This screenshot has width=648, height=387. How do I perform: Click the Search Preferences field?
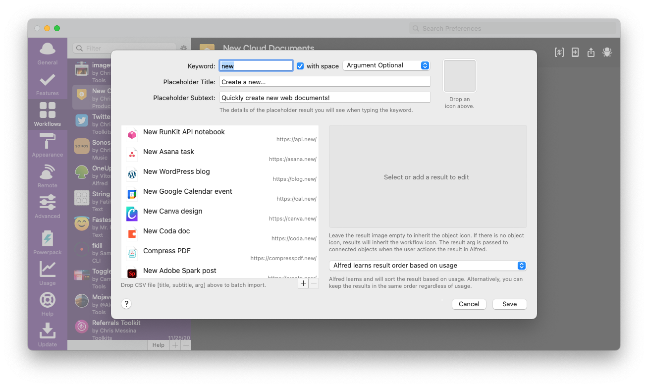[512, 28]
